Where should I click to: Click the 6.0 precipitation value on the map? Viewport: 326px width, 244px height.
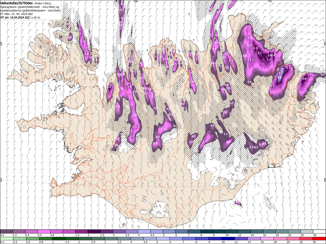pos(279,77)
